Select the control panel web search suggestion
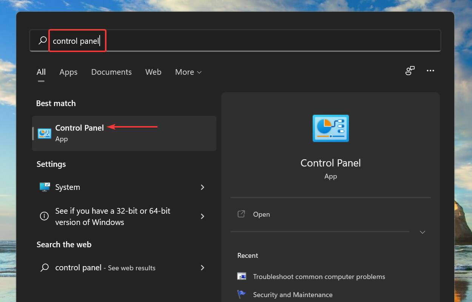 (x=78, y=268)
